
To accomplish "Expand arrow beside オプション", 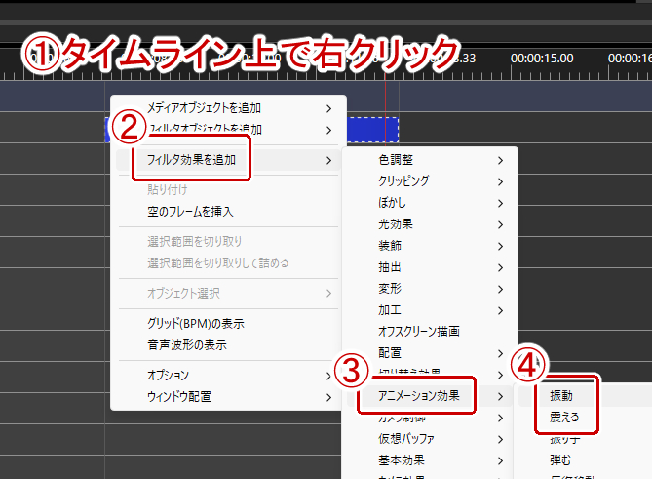I will (x=328, y=376).
